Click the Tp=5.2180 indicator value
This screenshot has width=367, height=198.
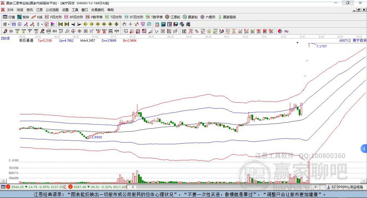[x=45, y=41]
